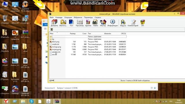The image size is (185, 104).
Task: Open the Параметры menu
Action: click(88, 17)
